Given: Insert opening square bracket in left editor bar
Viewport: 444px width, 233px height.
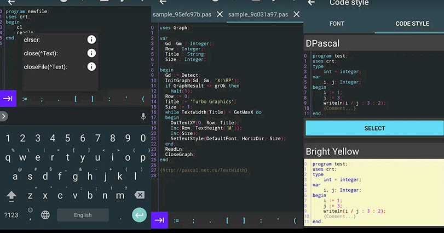Looking at the screenshot, I should (76, 99).
